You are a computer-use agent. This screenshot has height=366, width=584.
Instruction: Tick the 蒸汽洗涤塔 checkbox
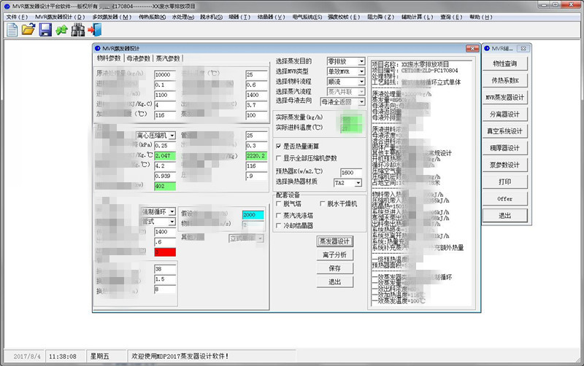(279, 216)
